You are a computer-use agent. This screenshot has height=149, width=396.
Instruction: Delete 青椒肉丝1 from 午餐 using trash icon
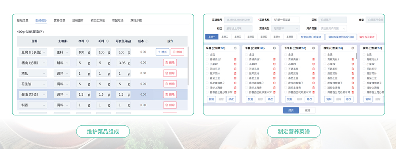pos(274,59)
